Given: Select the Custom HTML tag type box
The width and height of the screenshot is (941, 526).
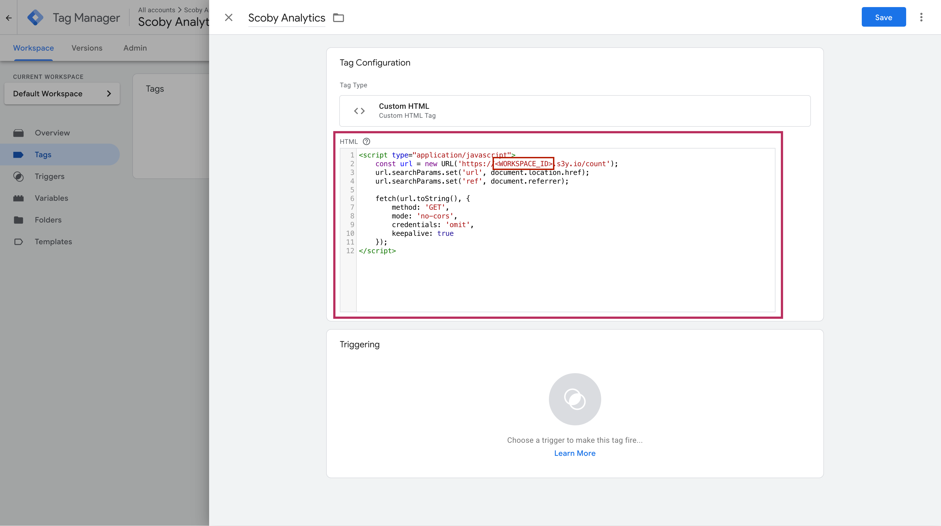Looking at the screenshot, I should (575, 111).
